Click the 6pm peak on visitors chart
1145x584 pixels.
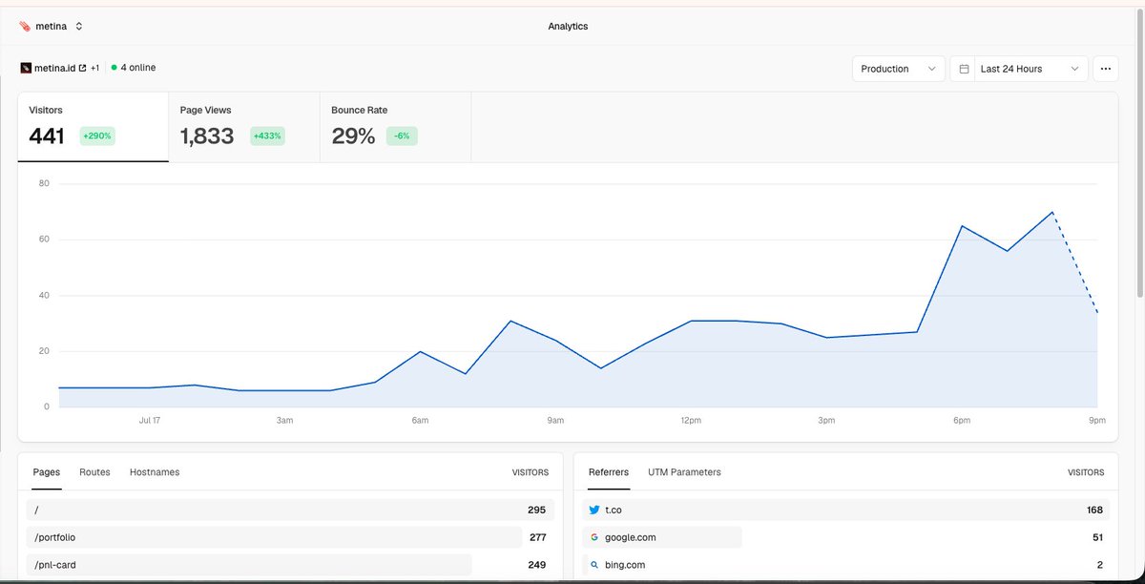click(962, 226)
